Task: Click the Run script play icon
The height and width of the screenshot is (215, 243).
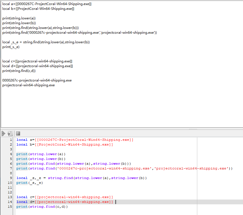Action: [x=4, y=133]
